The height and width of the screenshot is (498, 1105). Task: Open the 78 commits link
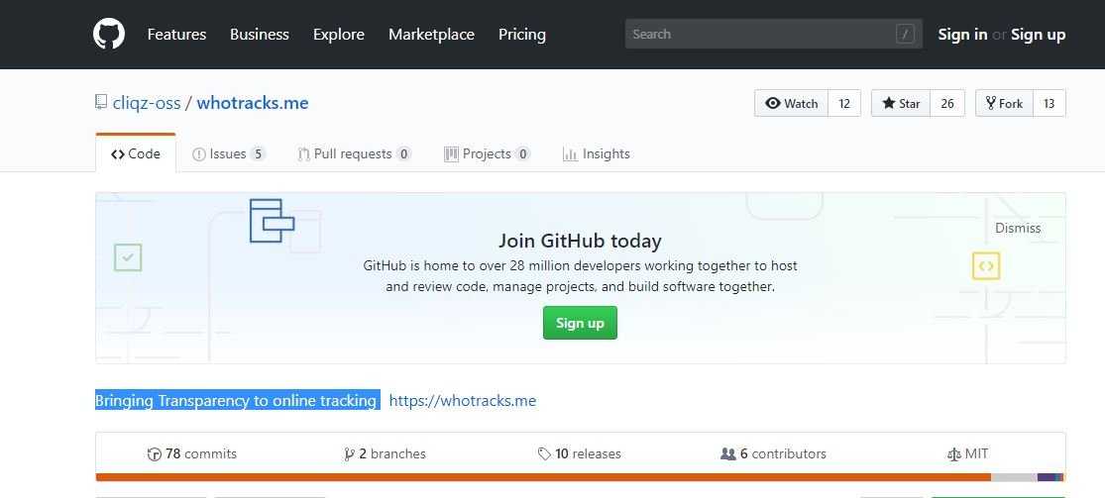click(192, 453)
